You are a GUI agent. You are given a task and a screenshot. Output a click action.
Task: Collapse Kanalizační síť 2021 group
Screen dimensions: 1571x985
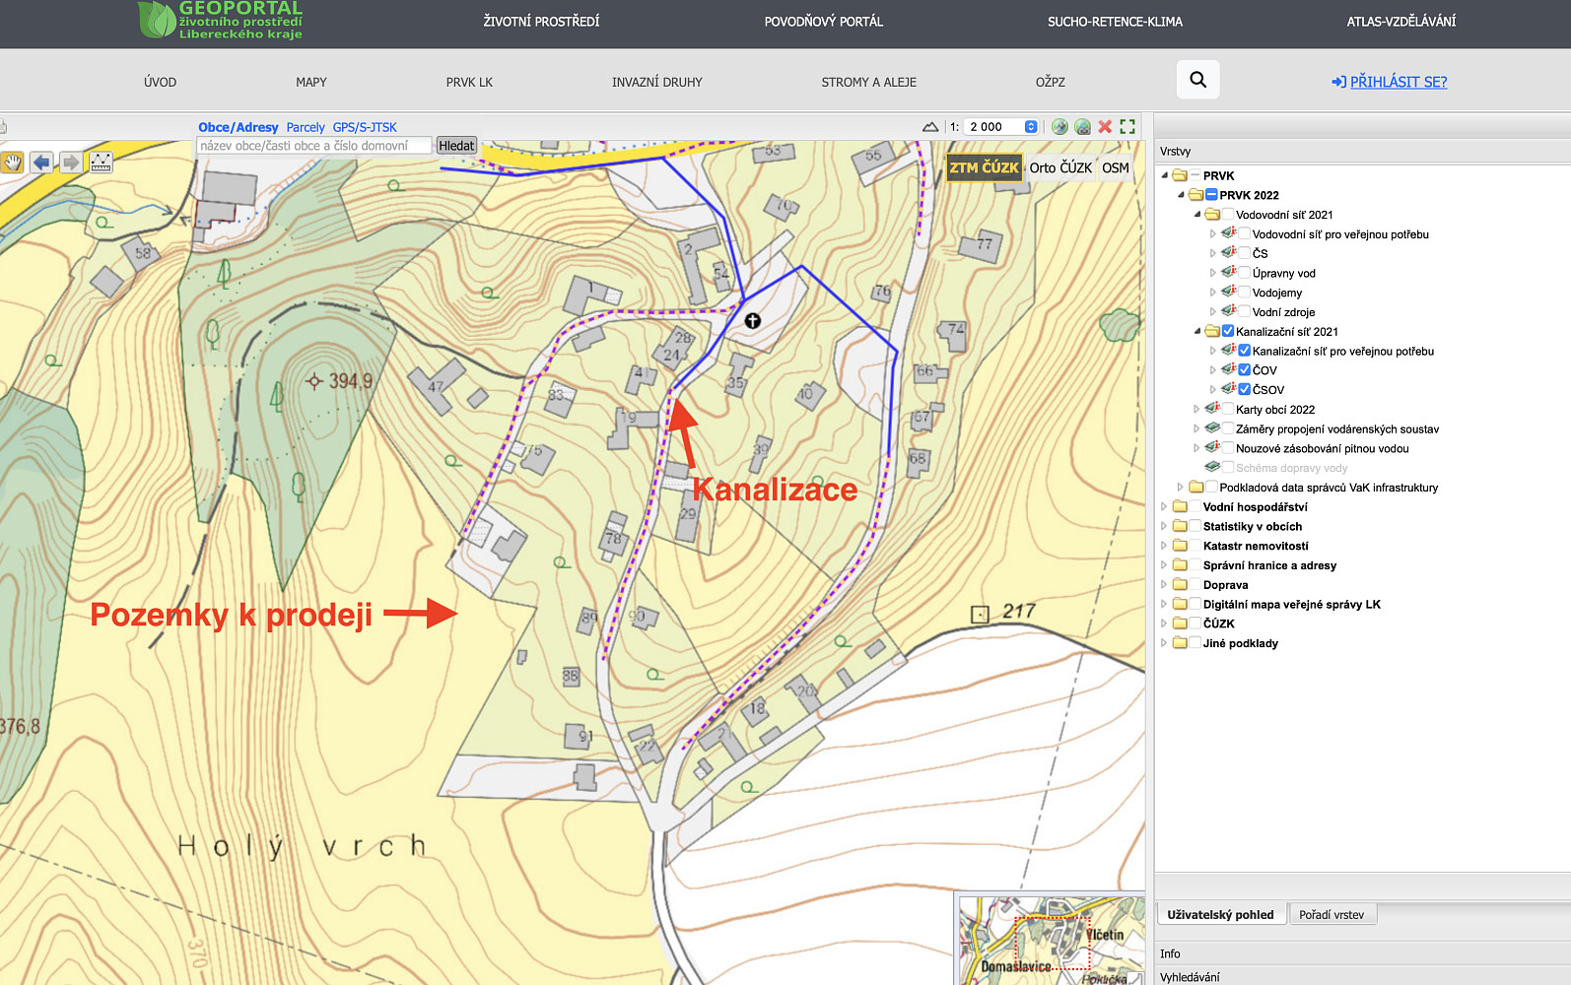point(1197,332)
